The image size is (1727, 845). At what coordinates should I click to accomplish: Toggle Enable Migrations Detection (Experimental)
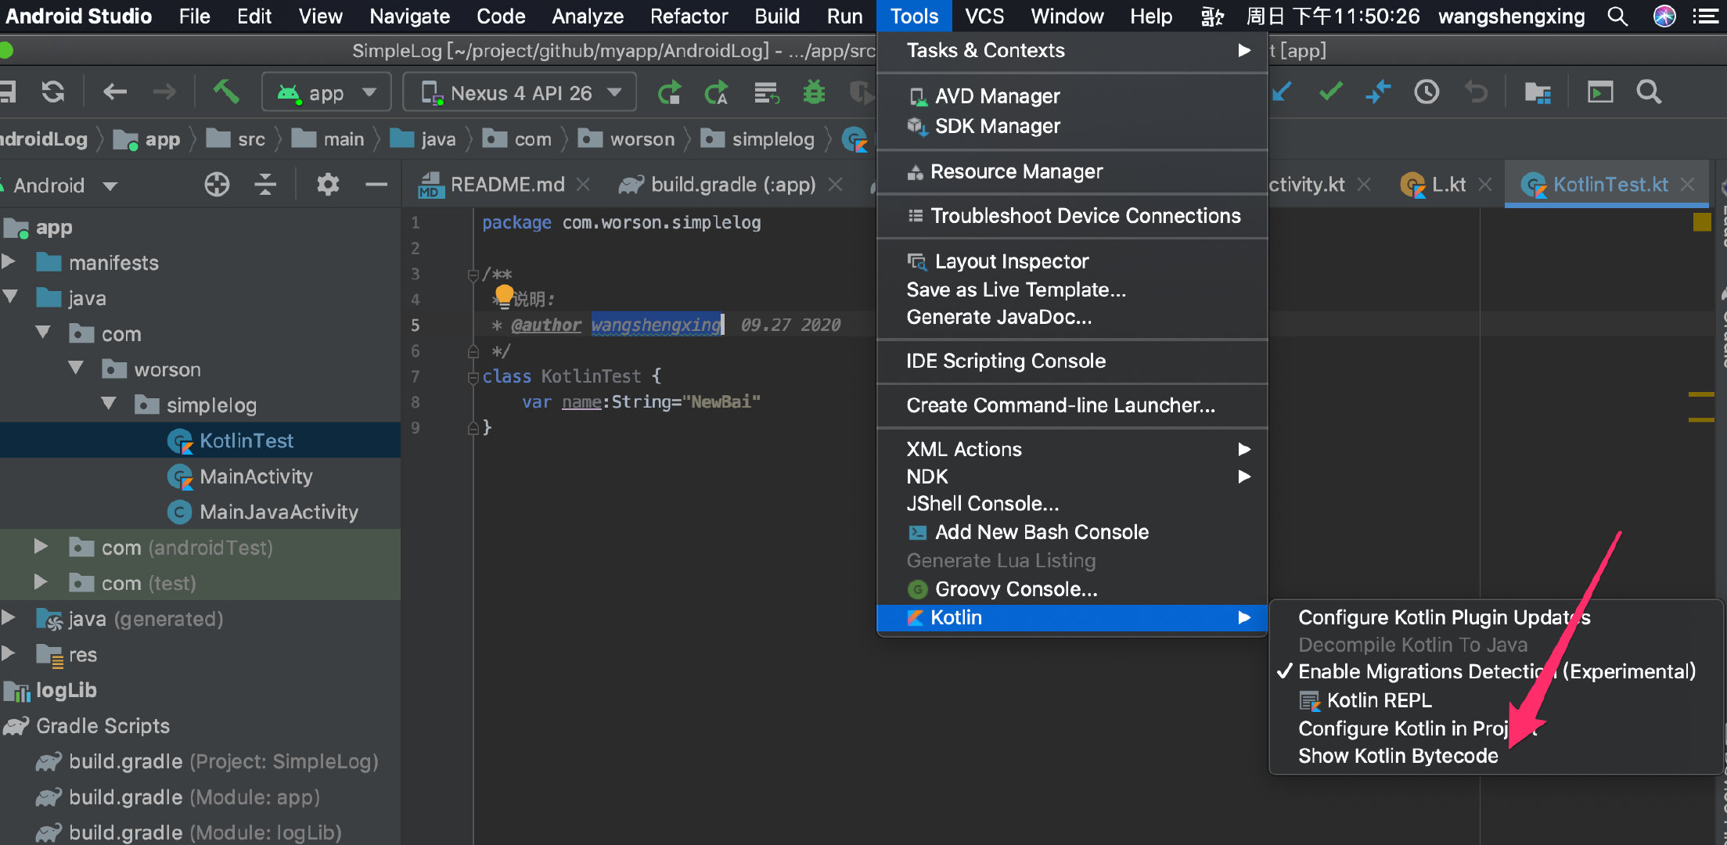(x=1496, y=671)
